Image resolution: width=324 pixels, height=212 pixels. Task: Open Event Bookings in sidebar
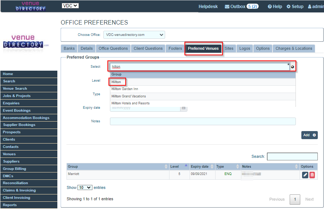29,111
